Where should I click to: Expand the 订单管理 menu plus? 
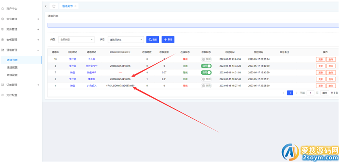(x=38, y=85)
